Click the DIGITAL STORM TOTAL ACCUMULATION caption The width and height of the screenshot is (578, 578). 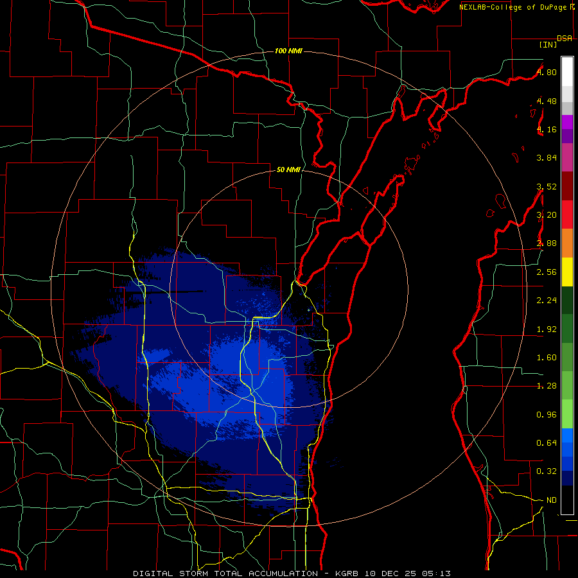point(225,574)
